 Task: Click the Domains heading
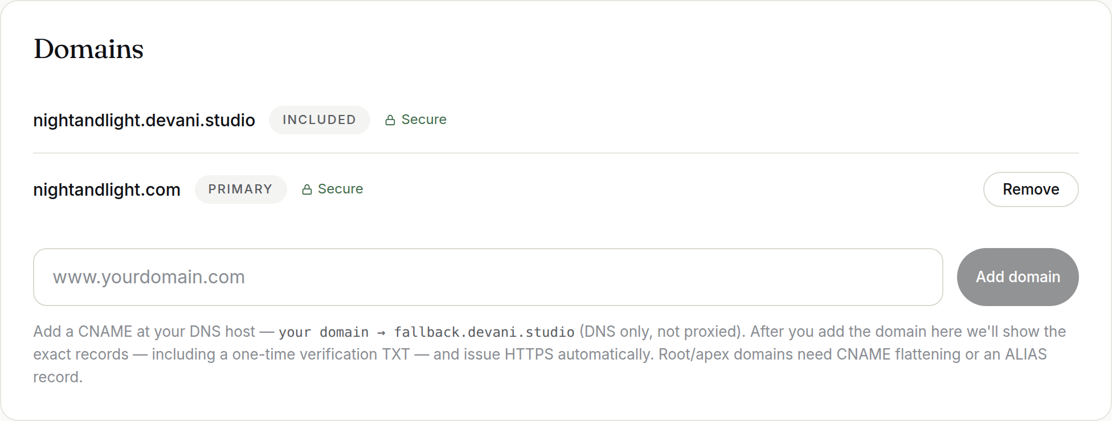point(88,49)
